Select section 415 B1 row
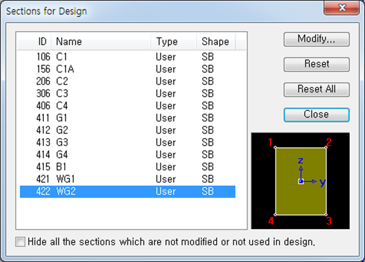Image resolution: width=365 pixels, height=262 pixels. click(128, 167)
